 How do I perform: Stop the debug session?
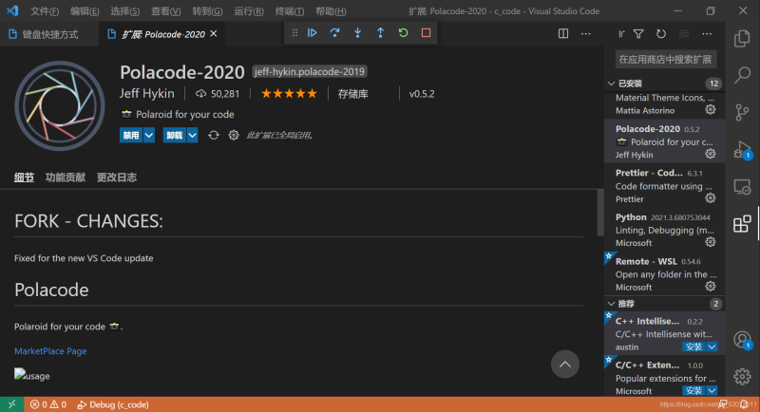tap(426, 33)
